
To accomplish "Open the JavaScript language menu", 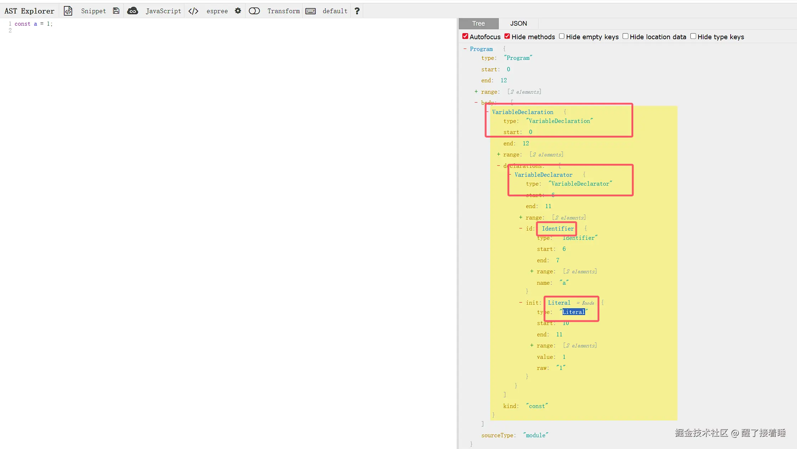I will pos(163,11).
